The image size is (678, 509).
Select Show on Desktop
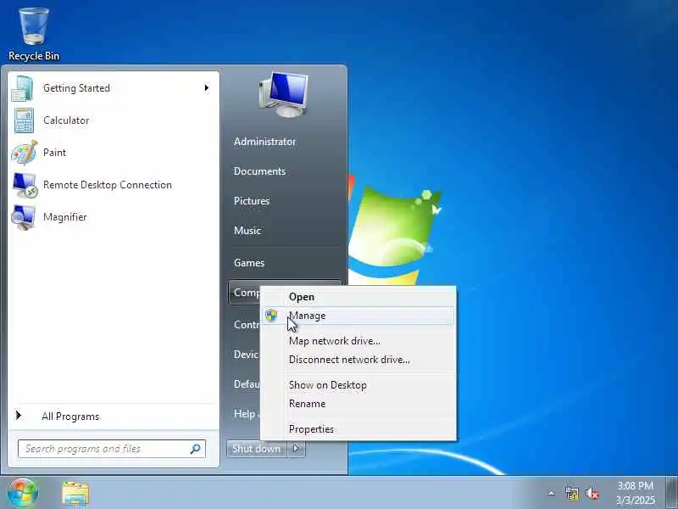click(358, 385)
